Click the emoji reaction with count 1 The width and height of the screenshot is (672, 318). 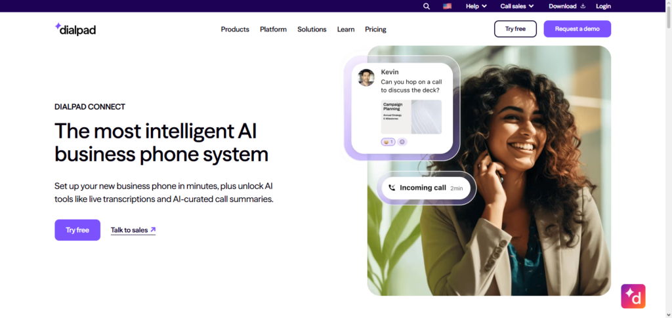click(388, 142)
